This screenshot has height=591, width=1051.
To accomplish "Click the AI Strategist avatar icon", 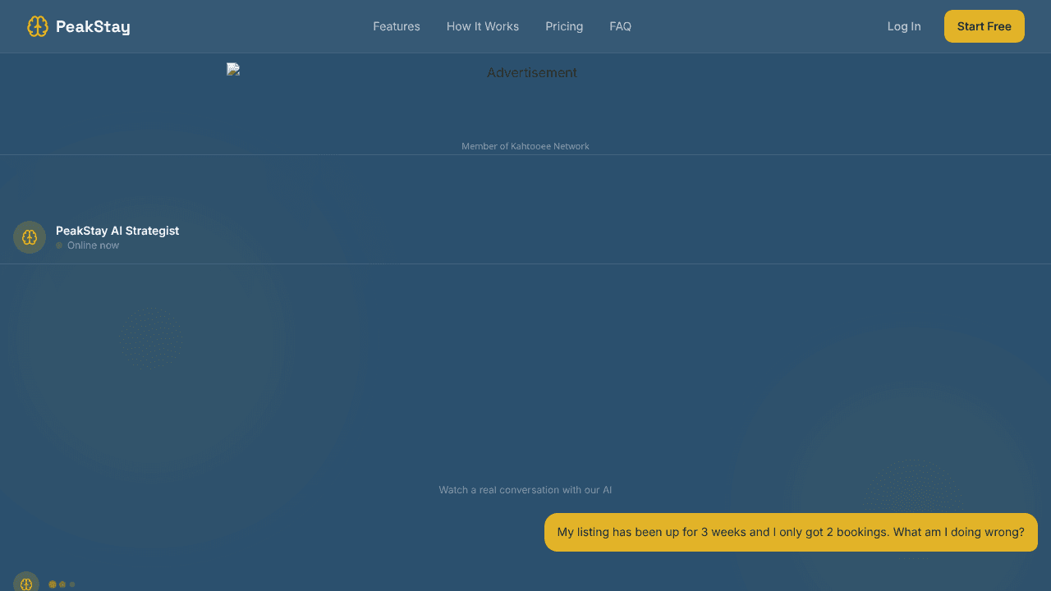I will pos(30,237).
